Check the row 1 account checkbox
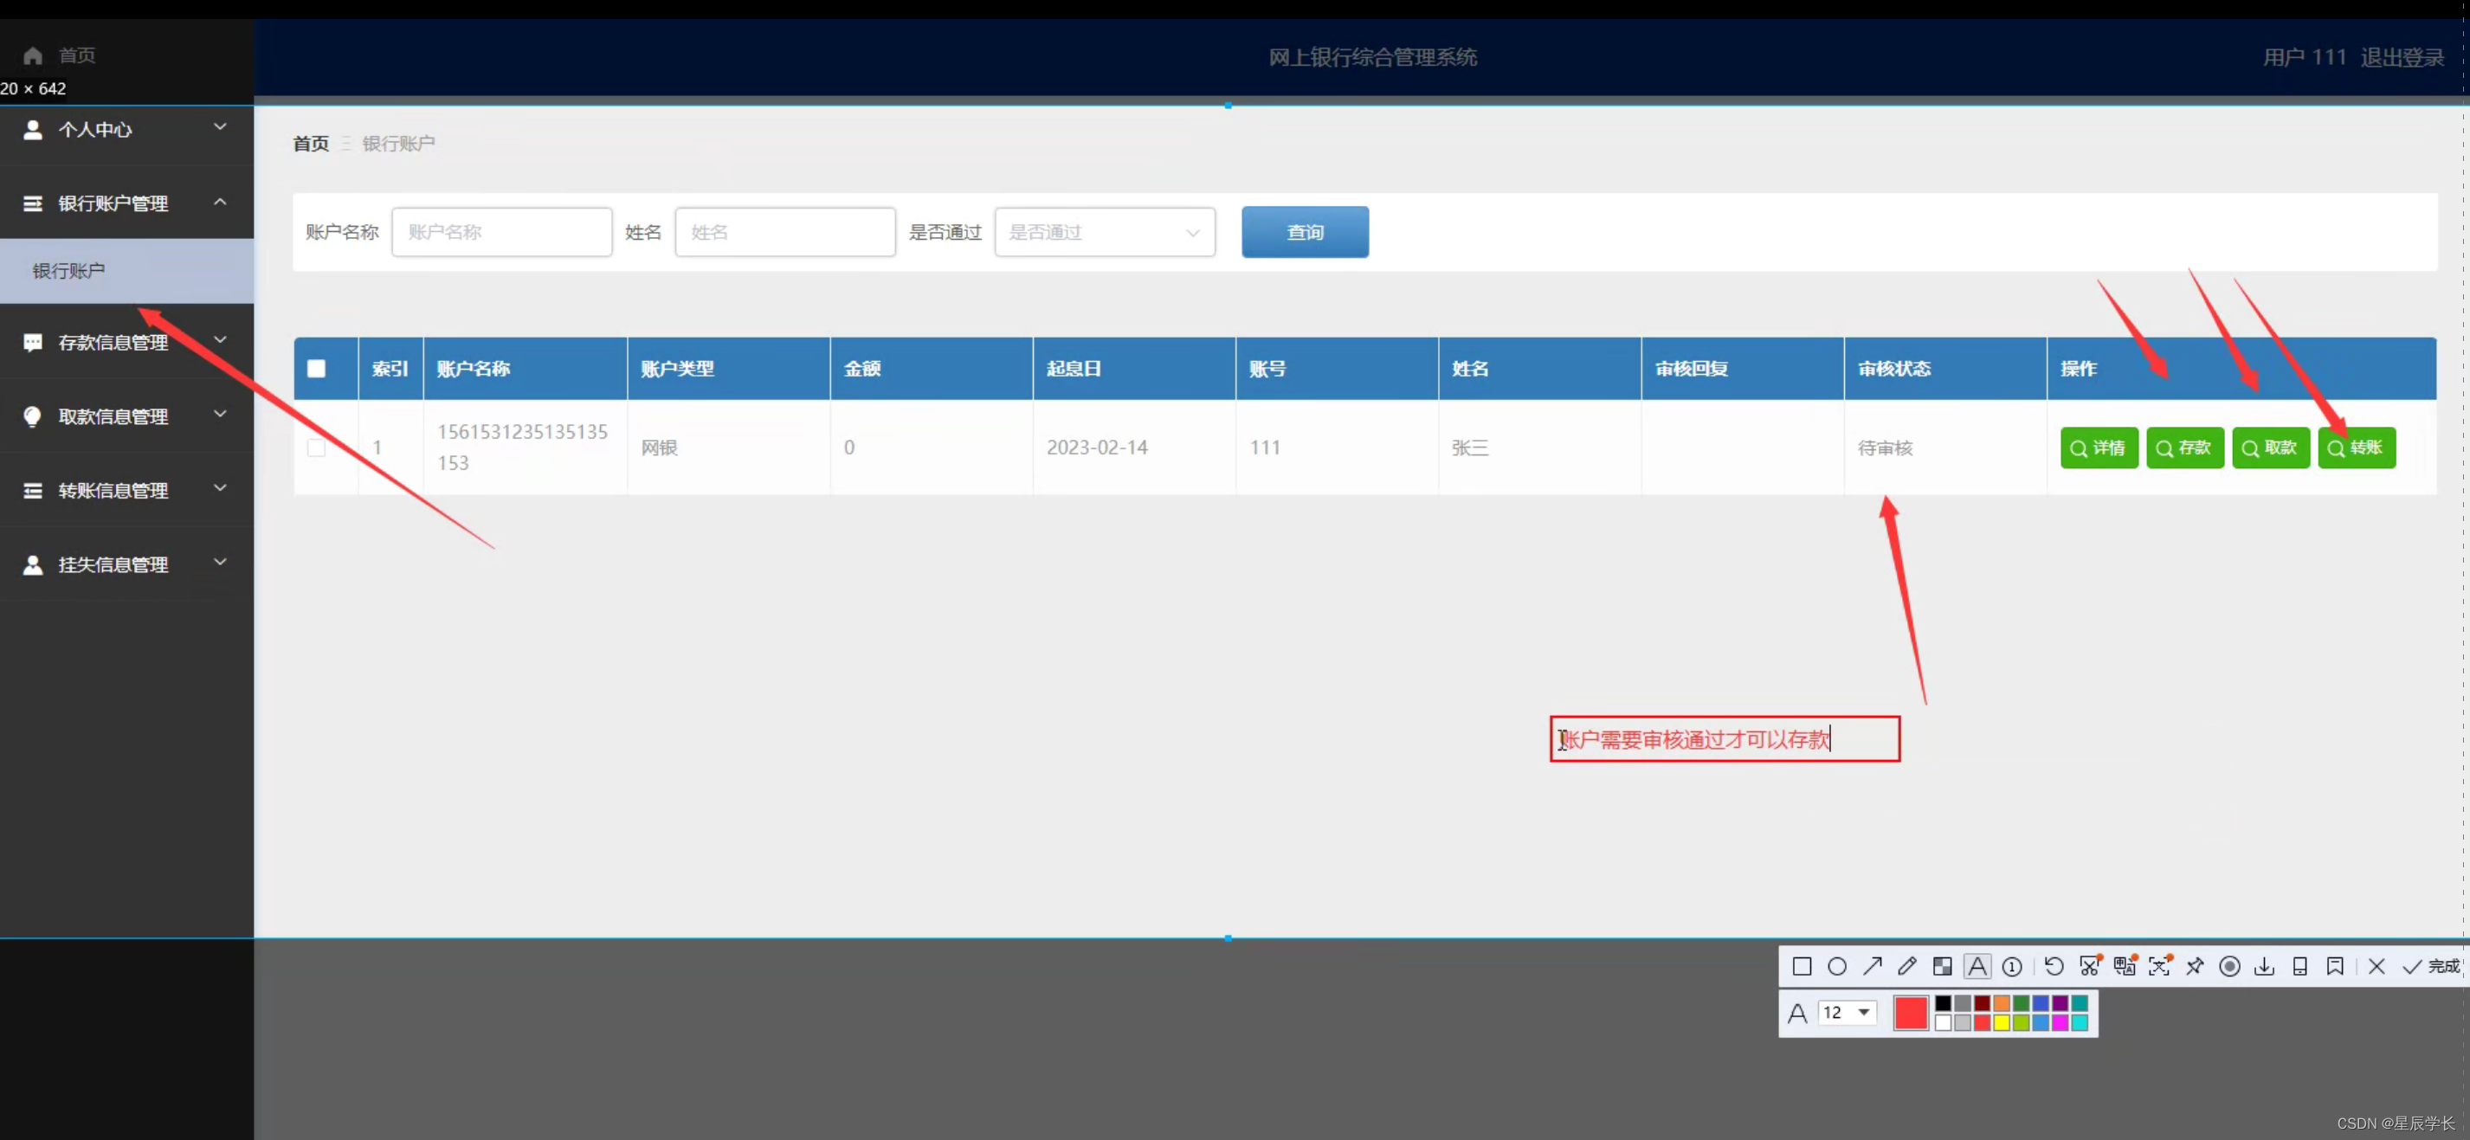 316,448
